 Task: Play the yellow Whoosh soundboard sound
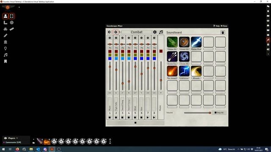pyautogui.click(x=196, y=71)
